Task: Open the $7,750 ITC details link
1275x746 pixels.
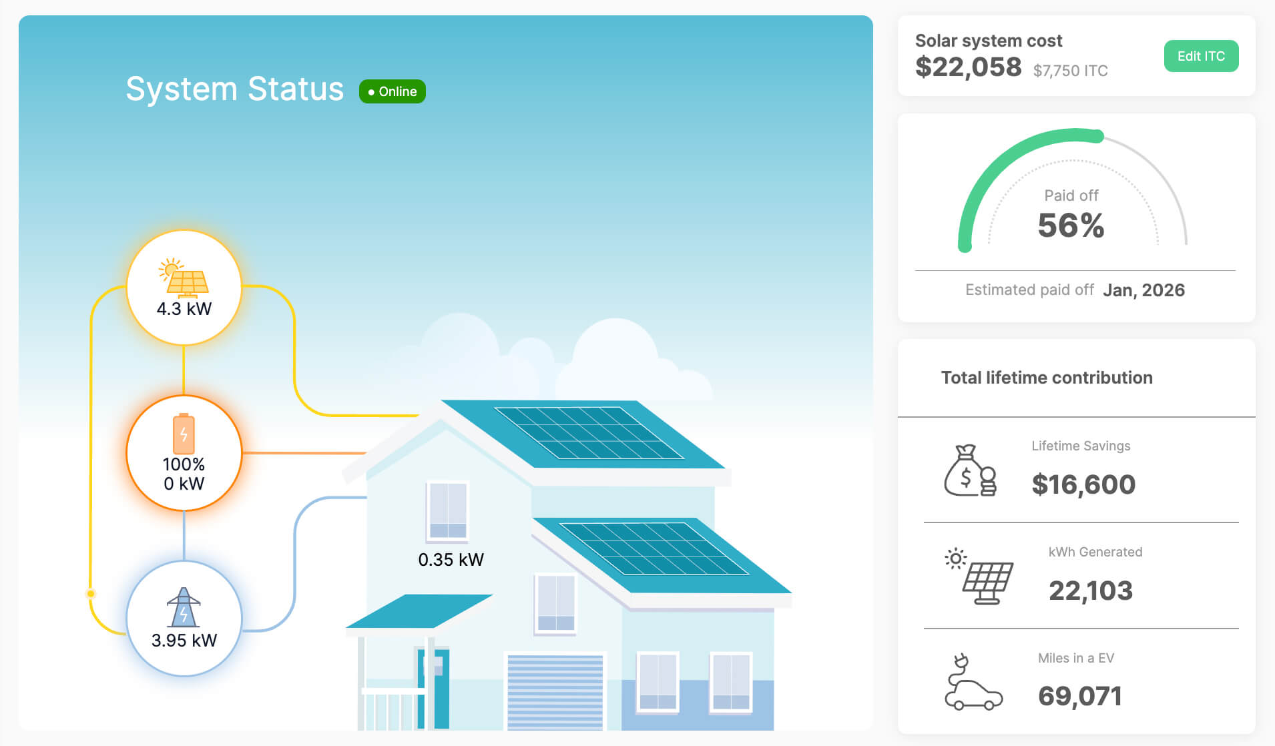Action: point(1070,70)
